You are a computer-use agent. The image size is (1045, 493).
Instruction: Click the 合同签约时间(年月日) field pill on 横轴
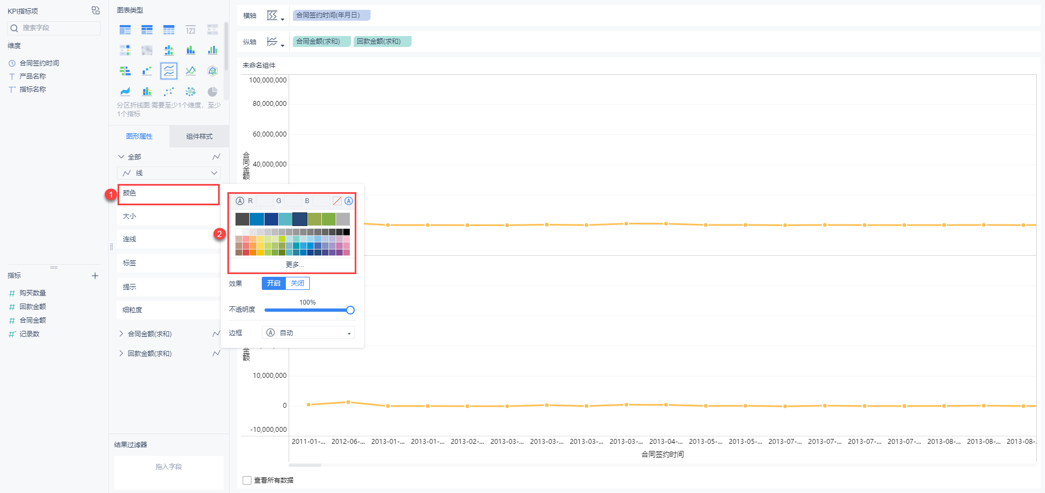coord(332,15)
